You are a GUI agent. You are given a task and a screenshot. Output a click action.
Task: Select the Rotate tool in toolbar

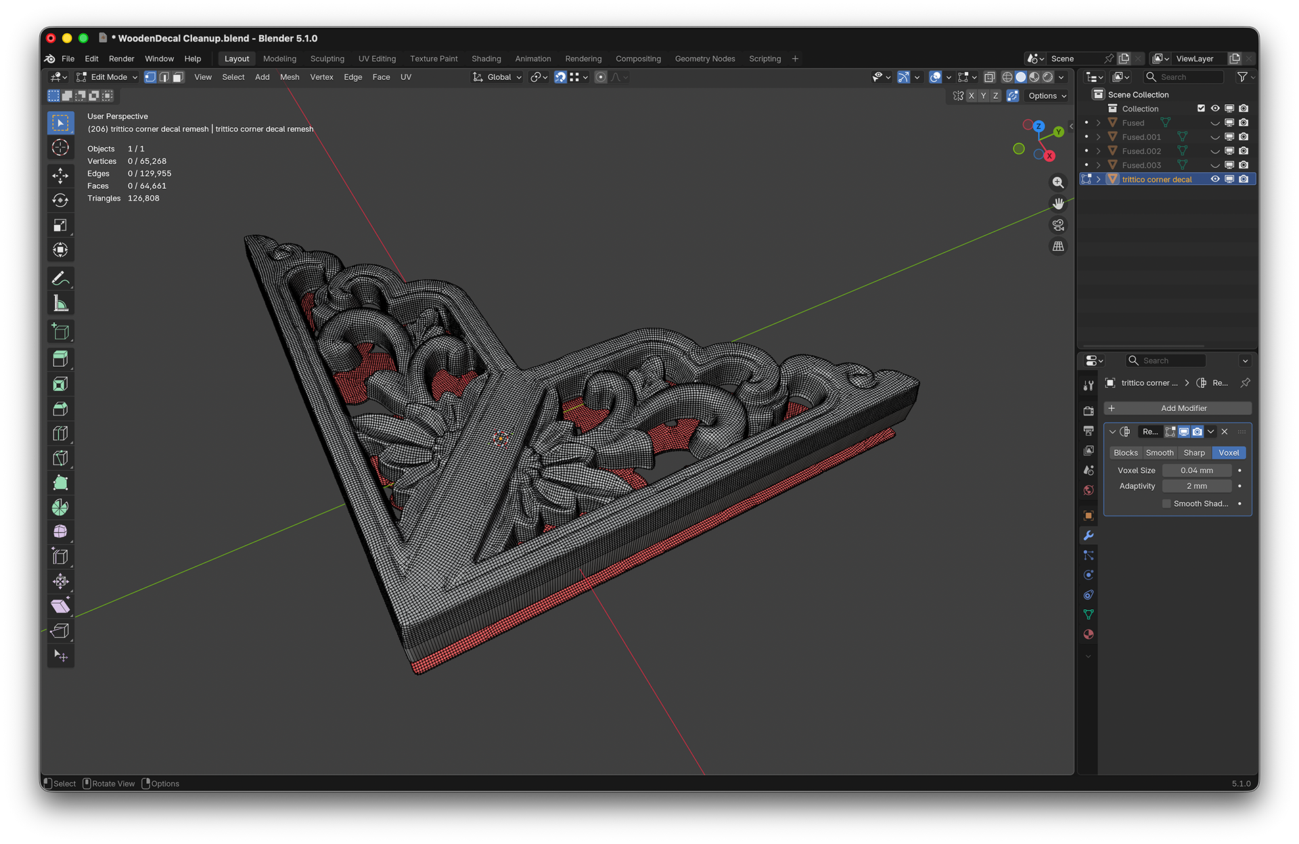pos(60,200)
